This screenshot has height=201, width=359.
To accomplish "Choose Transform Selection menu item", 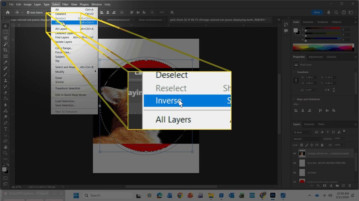I will [74, 88].
